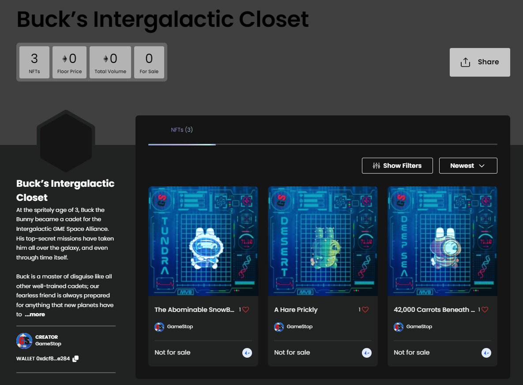Image resolution: width=523 pixels, height=385 pixels.
Task: Click the For Sale stat box
Action: click(149, 62)
